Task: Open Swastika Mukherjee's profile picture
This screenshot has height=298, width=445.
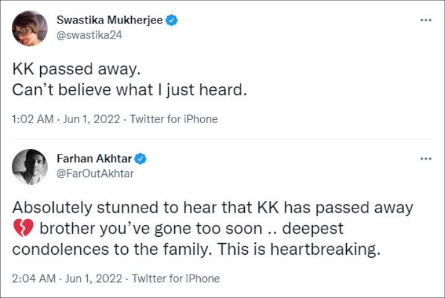Action: (30, 28)
